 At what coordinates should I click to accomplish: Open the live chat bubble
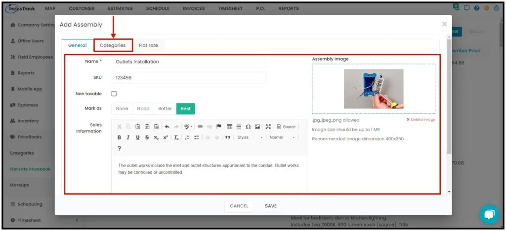pyautogui.click(x=489, y=214)
